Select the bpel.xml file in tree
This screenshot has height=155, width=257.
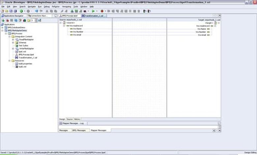tap(22, 51)
